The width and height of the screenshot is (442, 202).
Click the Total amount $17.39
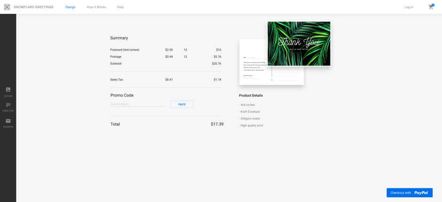tap(217, 124)
